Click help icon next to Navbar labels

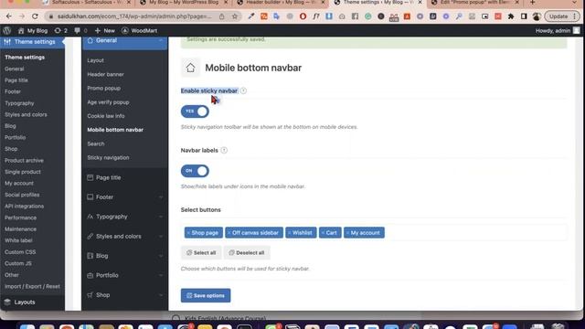224,150
